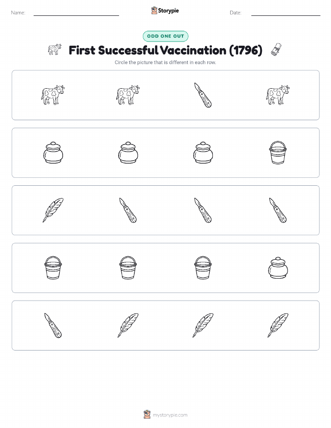Click the Storypie bear logo in the header
The width and height of the screenshot is (331, 428).
pyautogui.click(x=154, y=11)
